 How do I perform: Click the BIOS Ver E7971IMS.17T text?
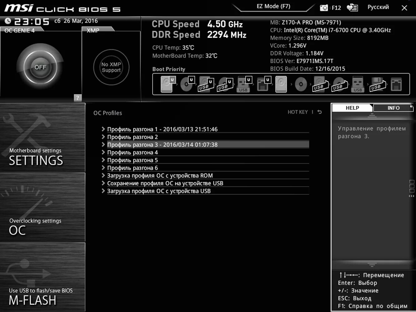point(302,61)
